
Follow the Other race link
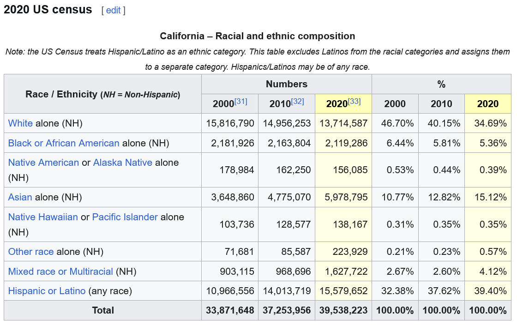pyautogui.click(x=31, y=252)
